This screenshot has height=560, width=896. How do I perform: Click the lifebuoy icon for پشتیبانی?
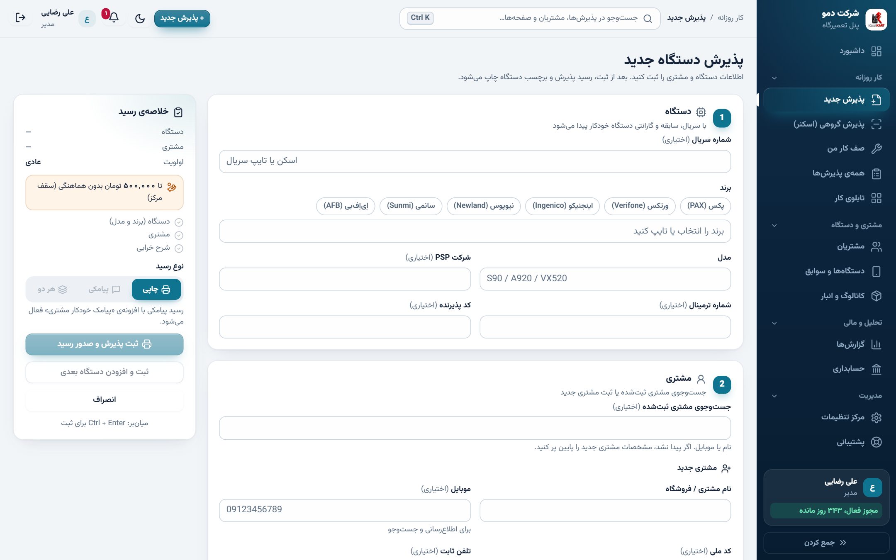coord(876,442)
